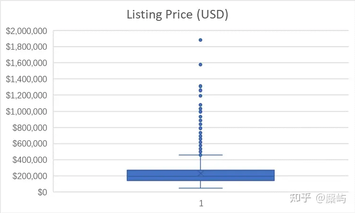This screenshot has height=213, width=355.
Task: Click the $400,000 axis label
Action: click(x=30, y=160)
